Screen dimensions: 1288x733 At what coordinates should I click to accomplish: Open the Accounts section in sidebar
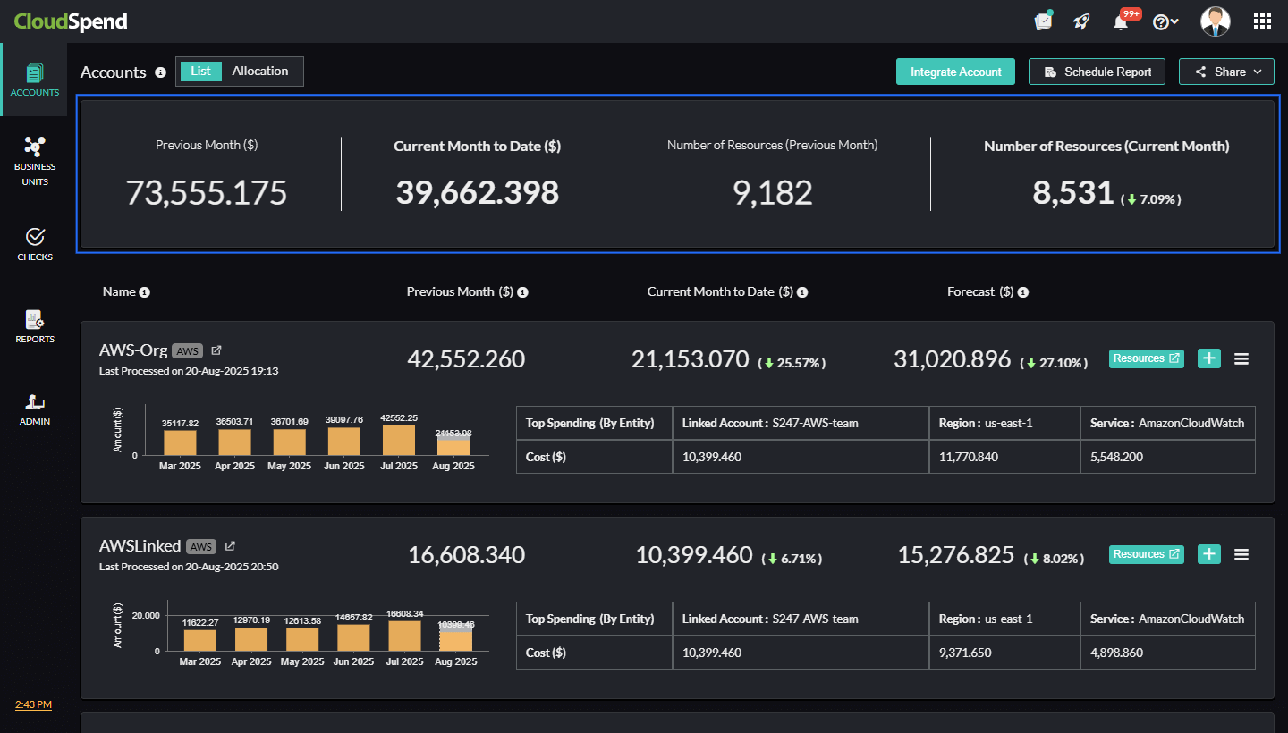34,80
